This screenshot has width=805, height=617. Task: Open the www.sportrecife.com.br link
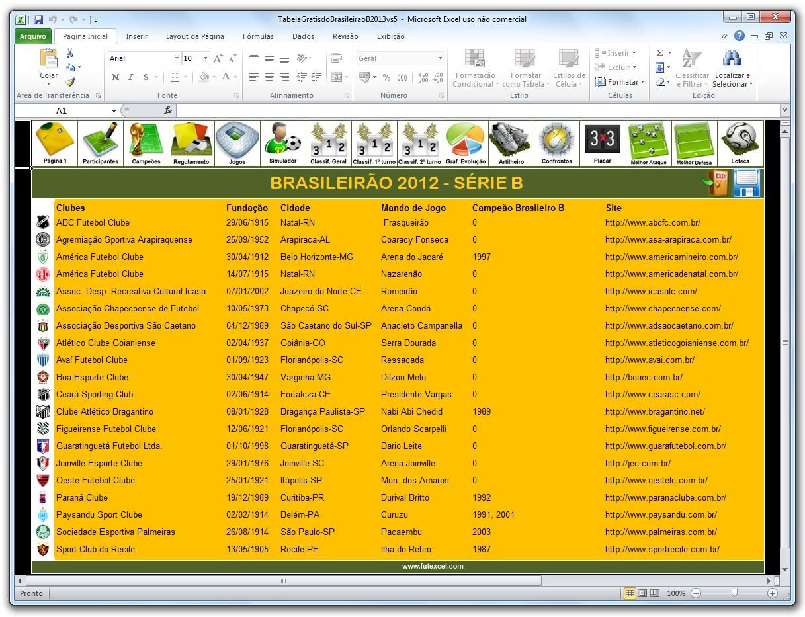(x=662, y=550)
